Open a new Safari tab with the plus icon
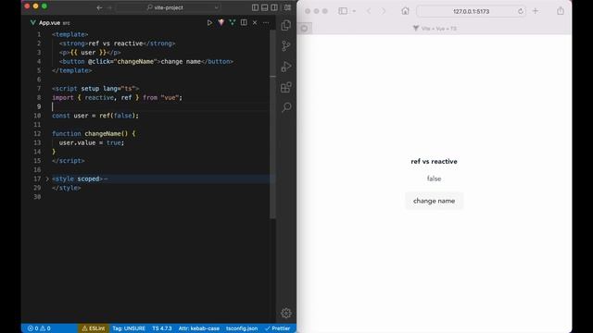The width and height of the screenshot is (593, 333). click(x=536, y=11)
